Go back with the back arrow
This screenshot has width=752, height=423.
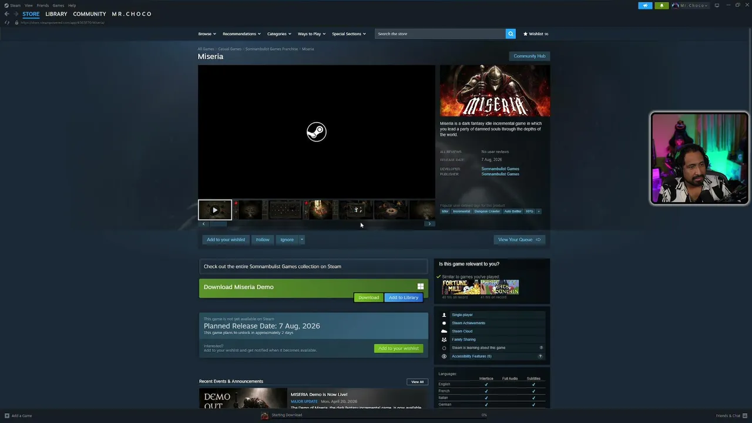[x=6, y=14]
